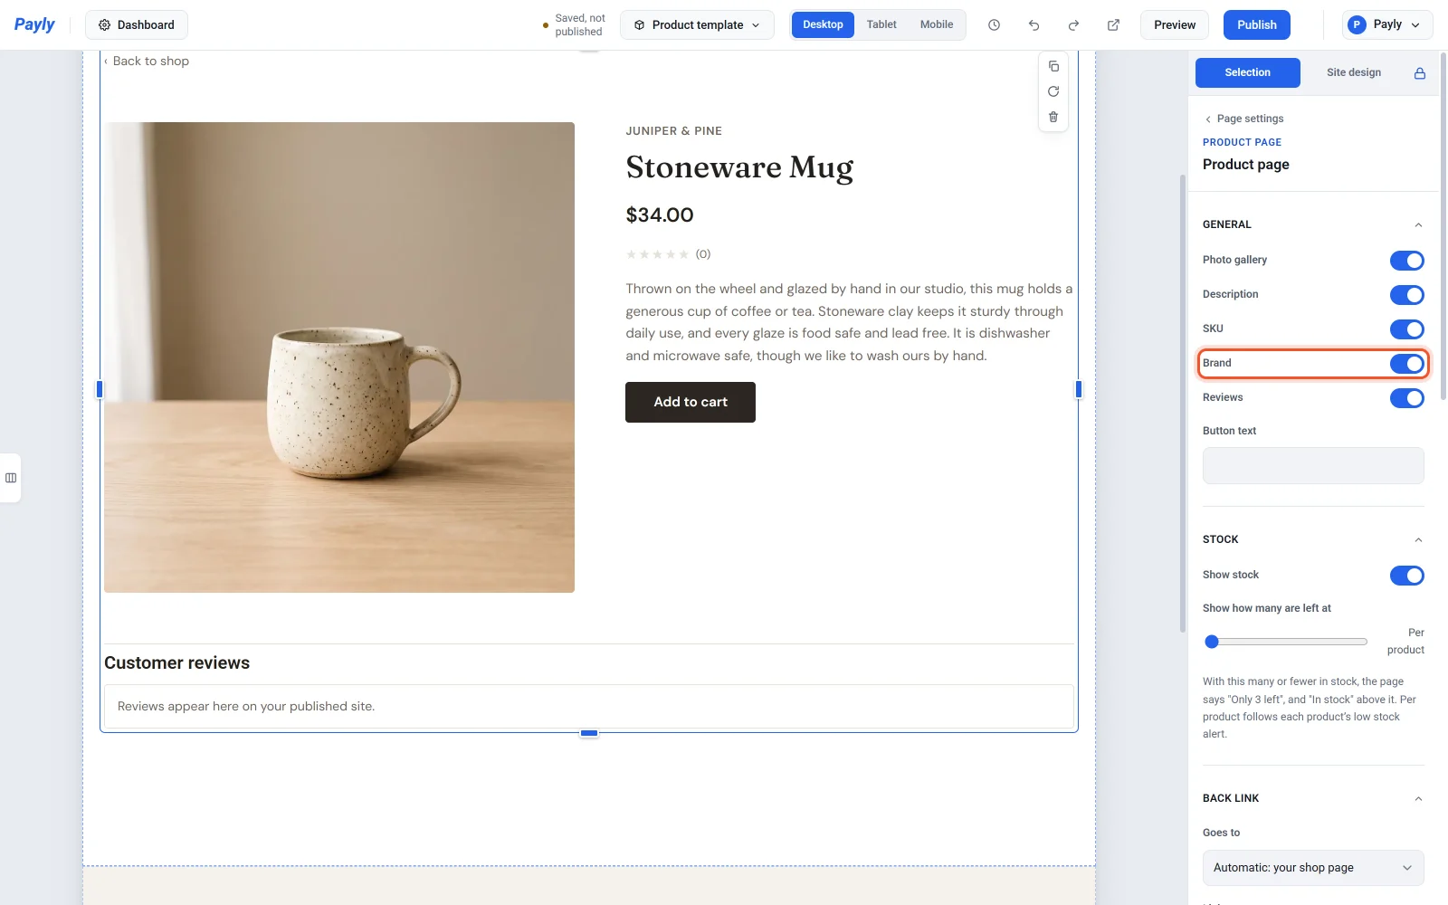Click the Payly logo

coord(34,24)
